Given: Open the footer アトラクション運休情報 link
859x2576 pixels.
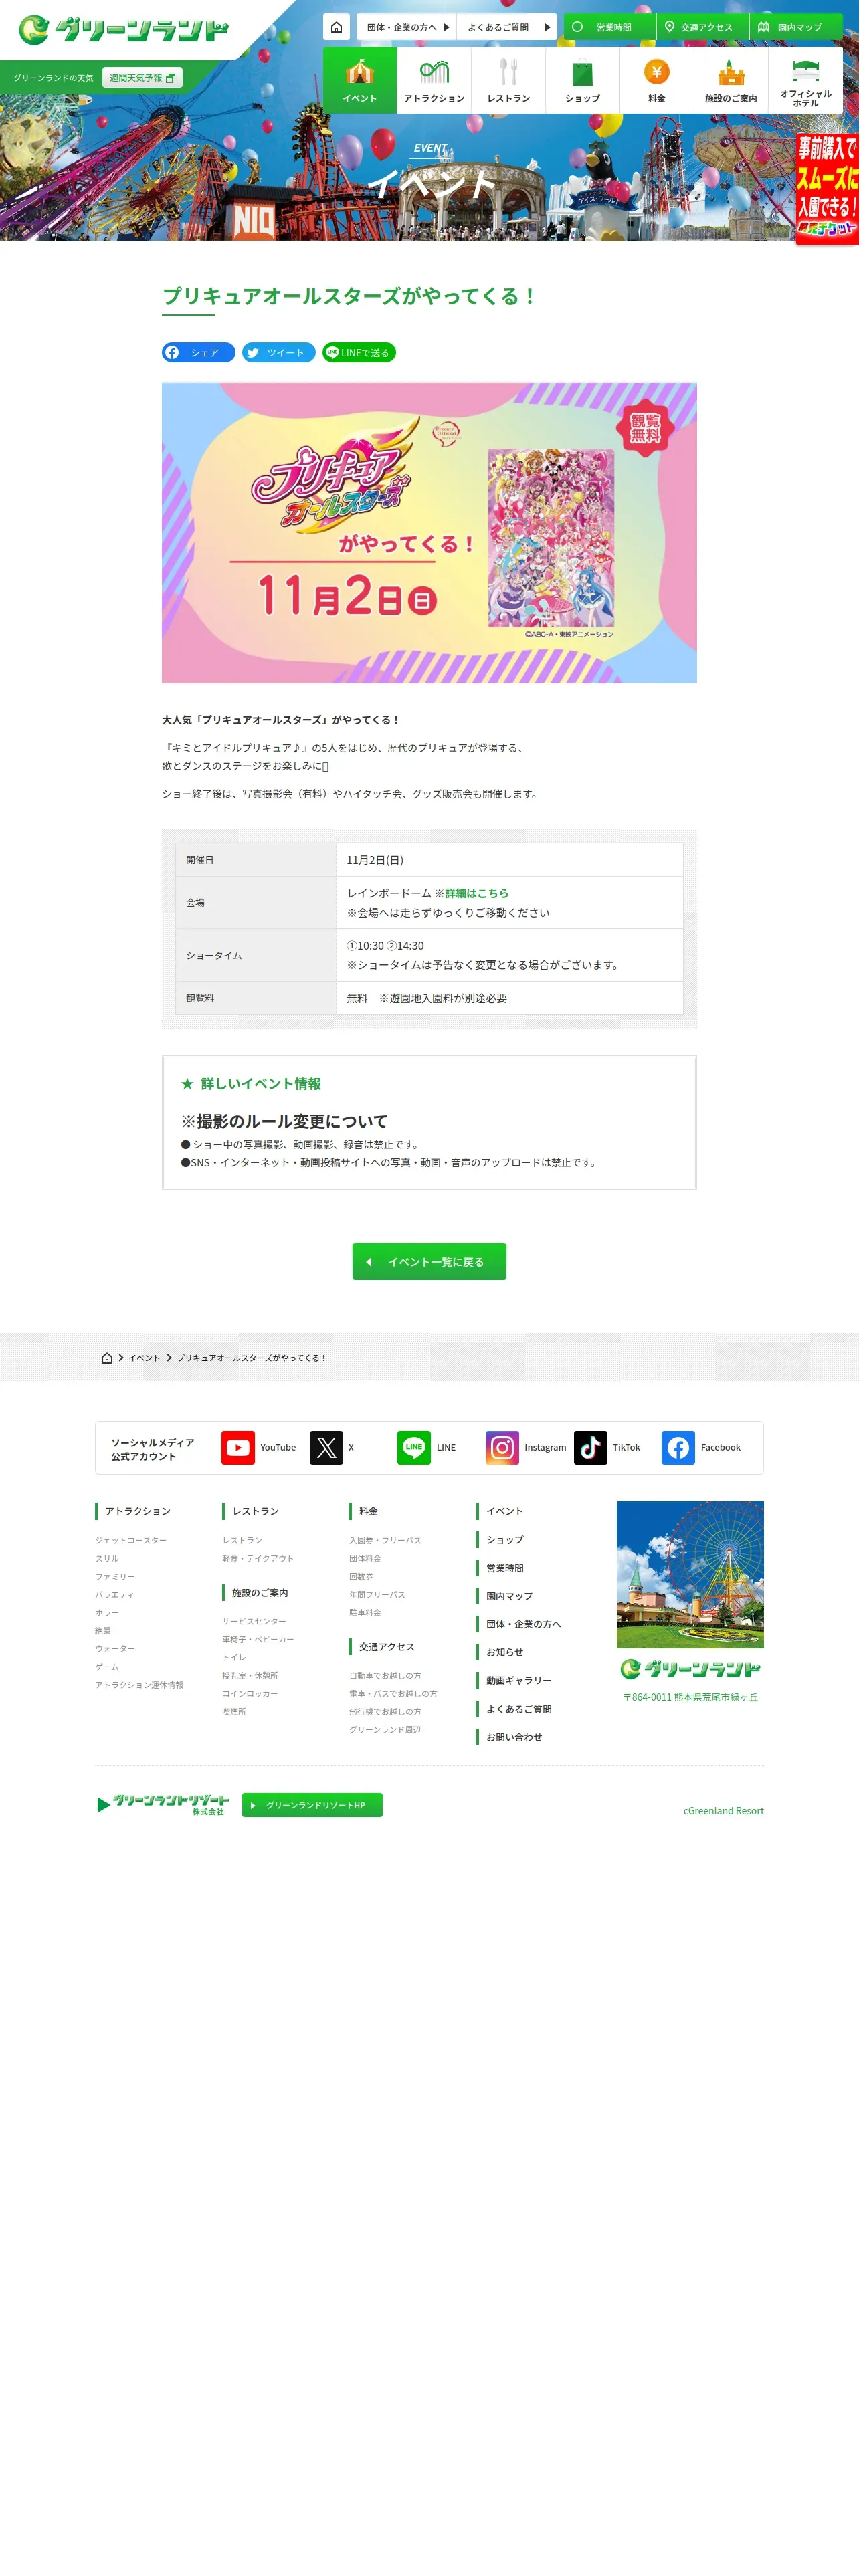Looking at the screenshot, I should pos(139,1685).
